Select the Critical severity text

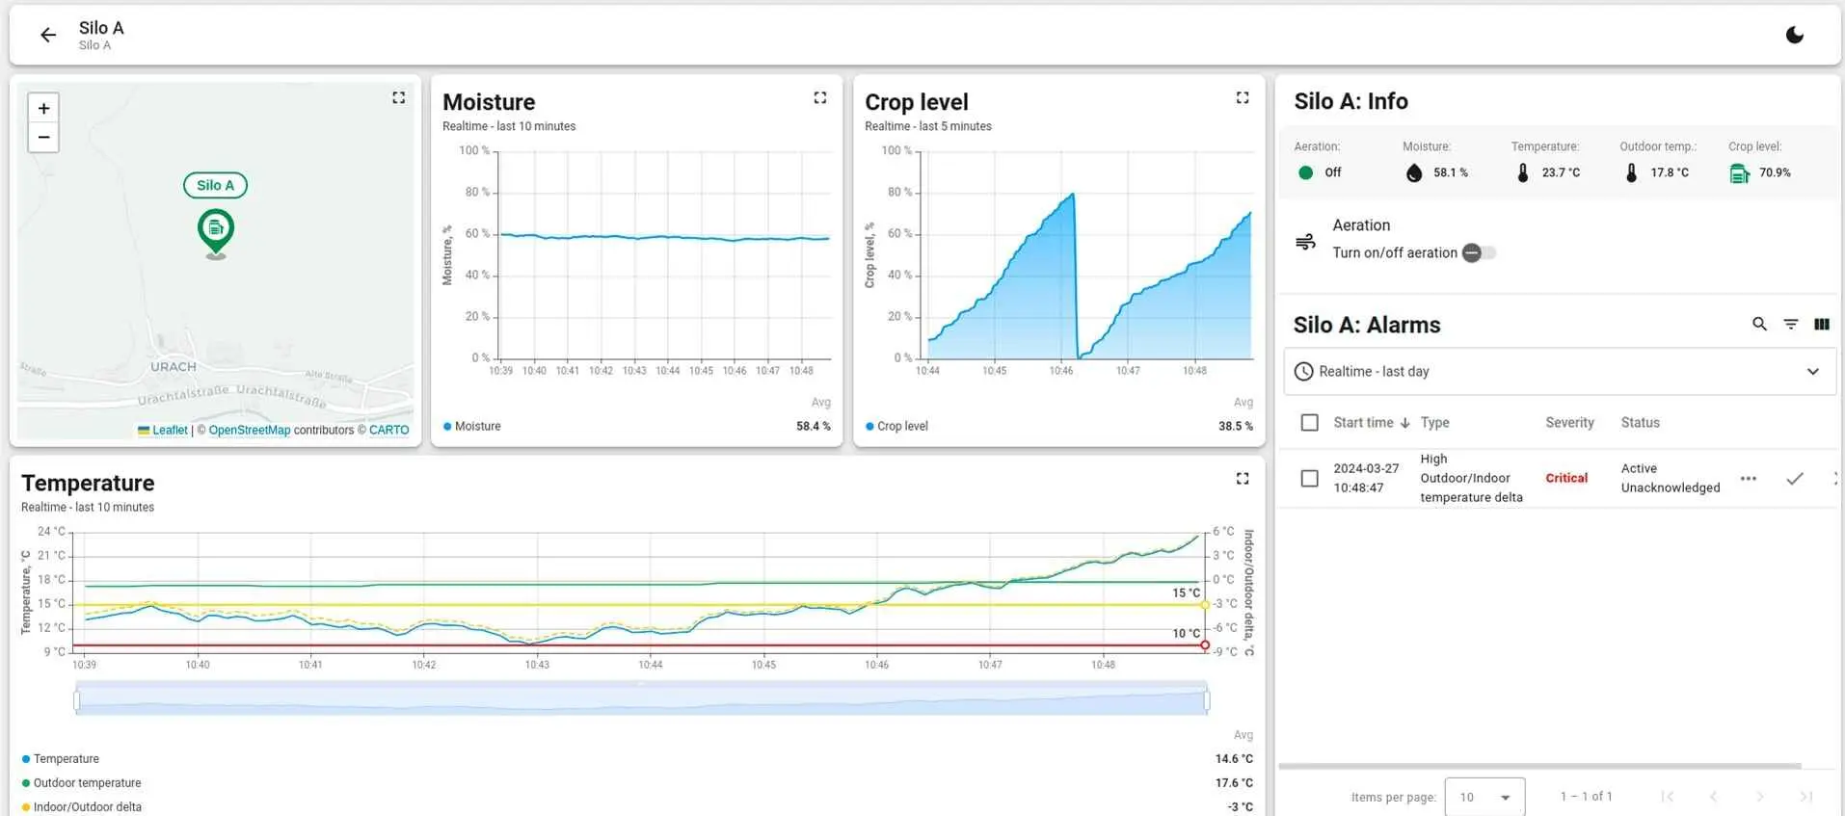[1566, 478]
